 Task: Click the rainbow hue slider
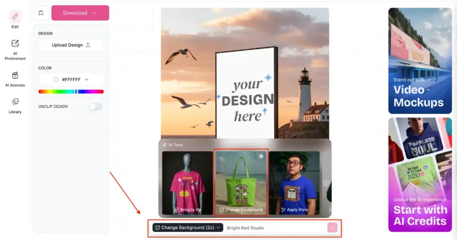pos(71,91)
